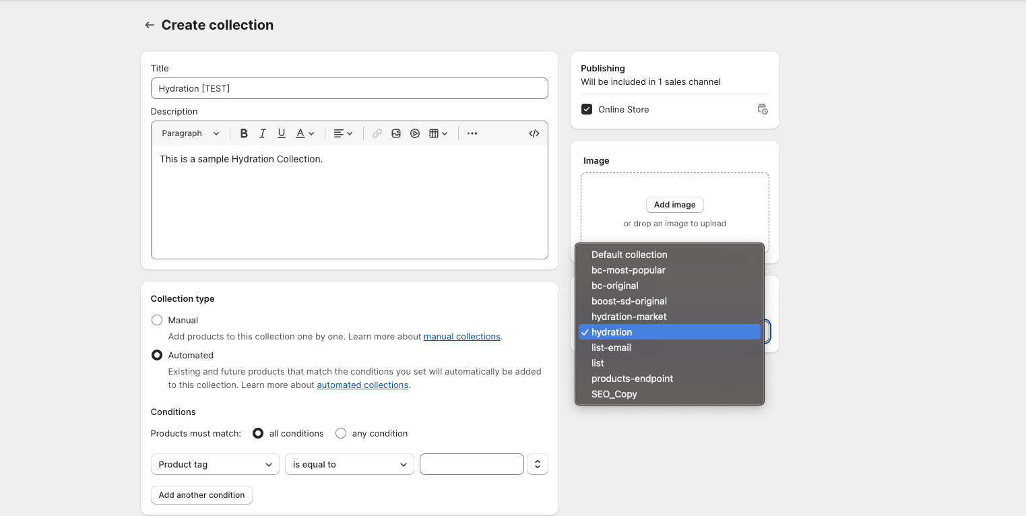Click the insert video icon in toolbar
Image resolution: width=1026 pixels, height=516 pixels.
pyautogui.click(x=415, y=133)
